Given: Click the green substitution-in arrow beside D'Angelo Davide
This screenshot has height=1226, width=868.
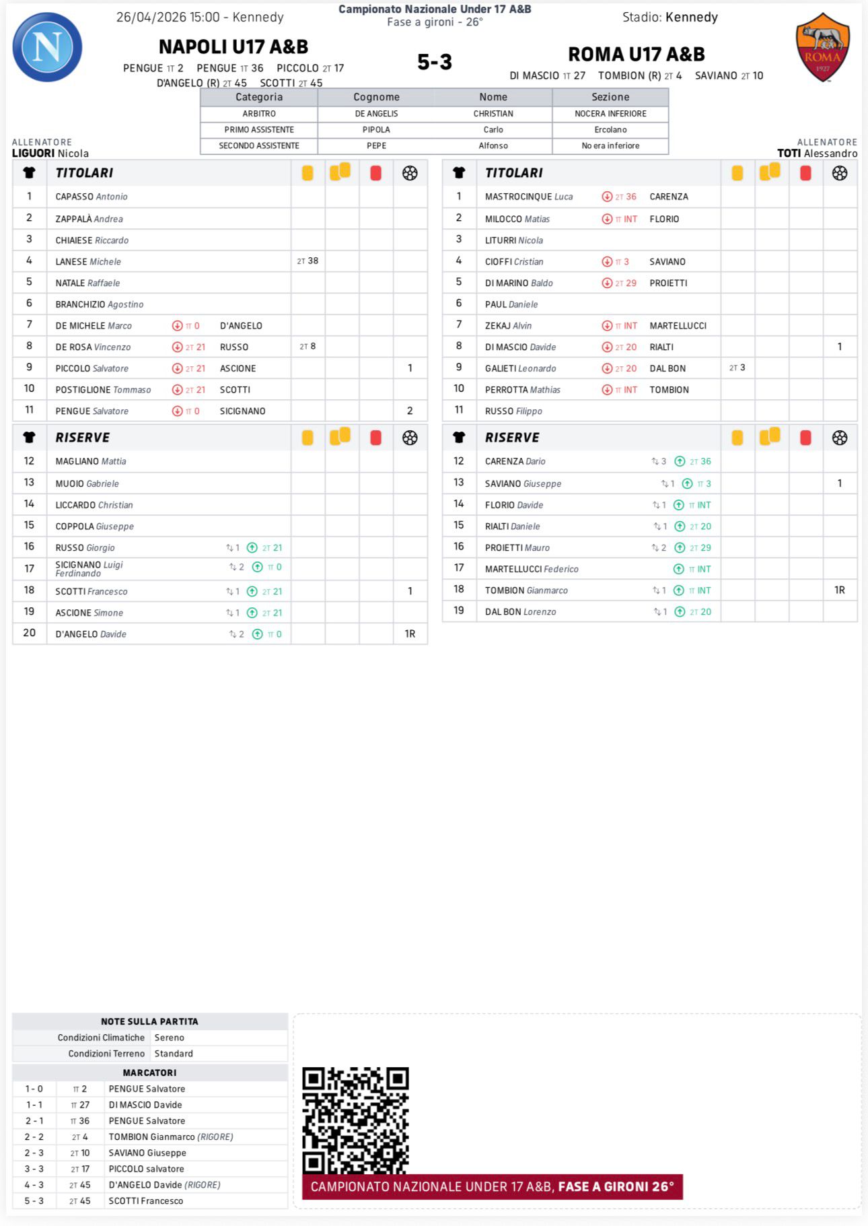Looking at the screenshot, I should tap(257, 634).
